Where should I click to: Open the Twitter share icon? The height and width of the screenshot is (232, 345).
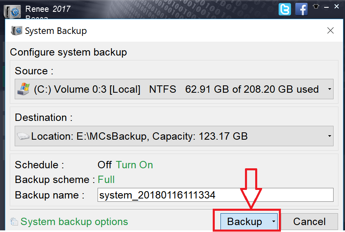point(285,9)
